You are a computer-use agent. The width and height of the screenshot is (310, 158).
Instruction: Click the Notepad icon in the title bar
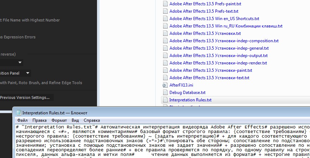point(18,113)
